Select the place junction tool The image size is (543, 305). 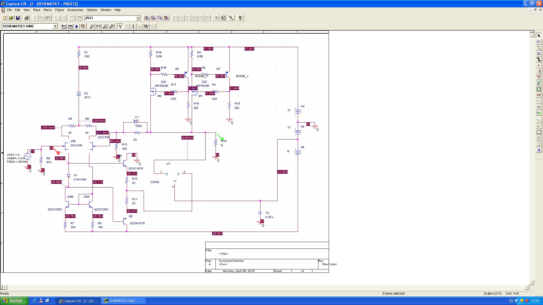[538, 65]
